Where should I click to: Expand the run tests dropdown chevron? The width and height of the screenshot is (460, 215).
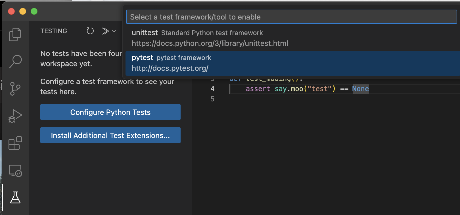pyautogui.click(x=114, y=31)
